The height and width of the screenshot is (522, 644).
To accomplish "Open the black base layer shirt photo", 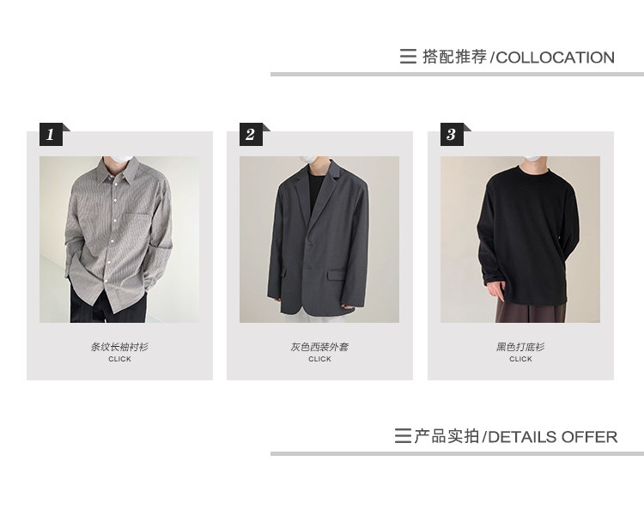I will 520,239.
